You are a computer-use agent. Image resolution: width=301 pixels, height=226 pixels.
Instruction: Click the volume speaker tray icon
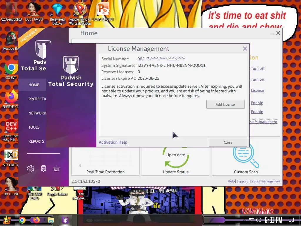pos(259,220)
